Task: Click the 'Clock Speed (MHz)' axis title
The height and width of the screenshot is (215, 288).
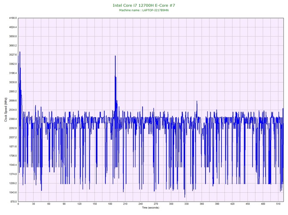Action: pos(6,110)
